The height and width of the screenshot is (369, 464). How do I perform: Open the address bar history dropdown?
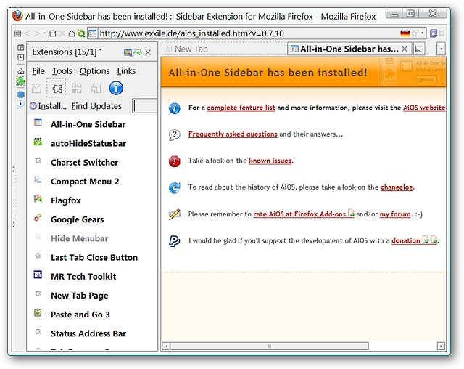[422, 33]
